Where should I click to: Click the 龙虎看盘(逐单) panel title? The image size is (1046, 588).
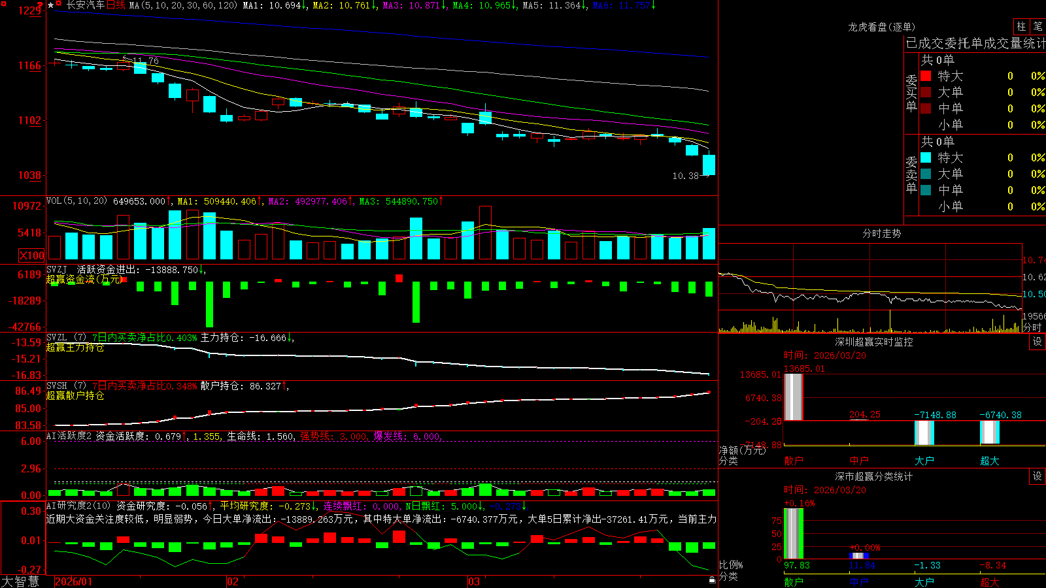[x=881, y=27]
